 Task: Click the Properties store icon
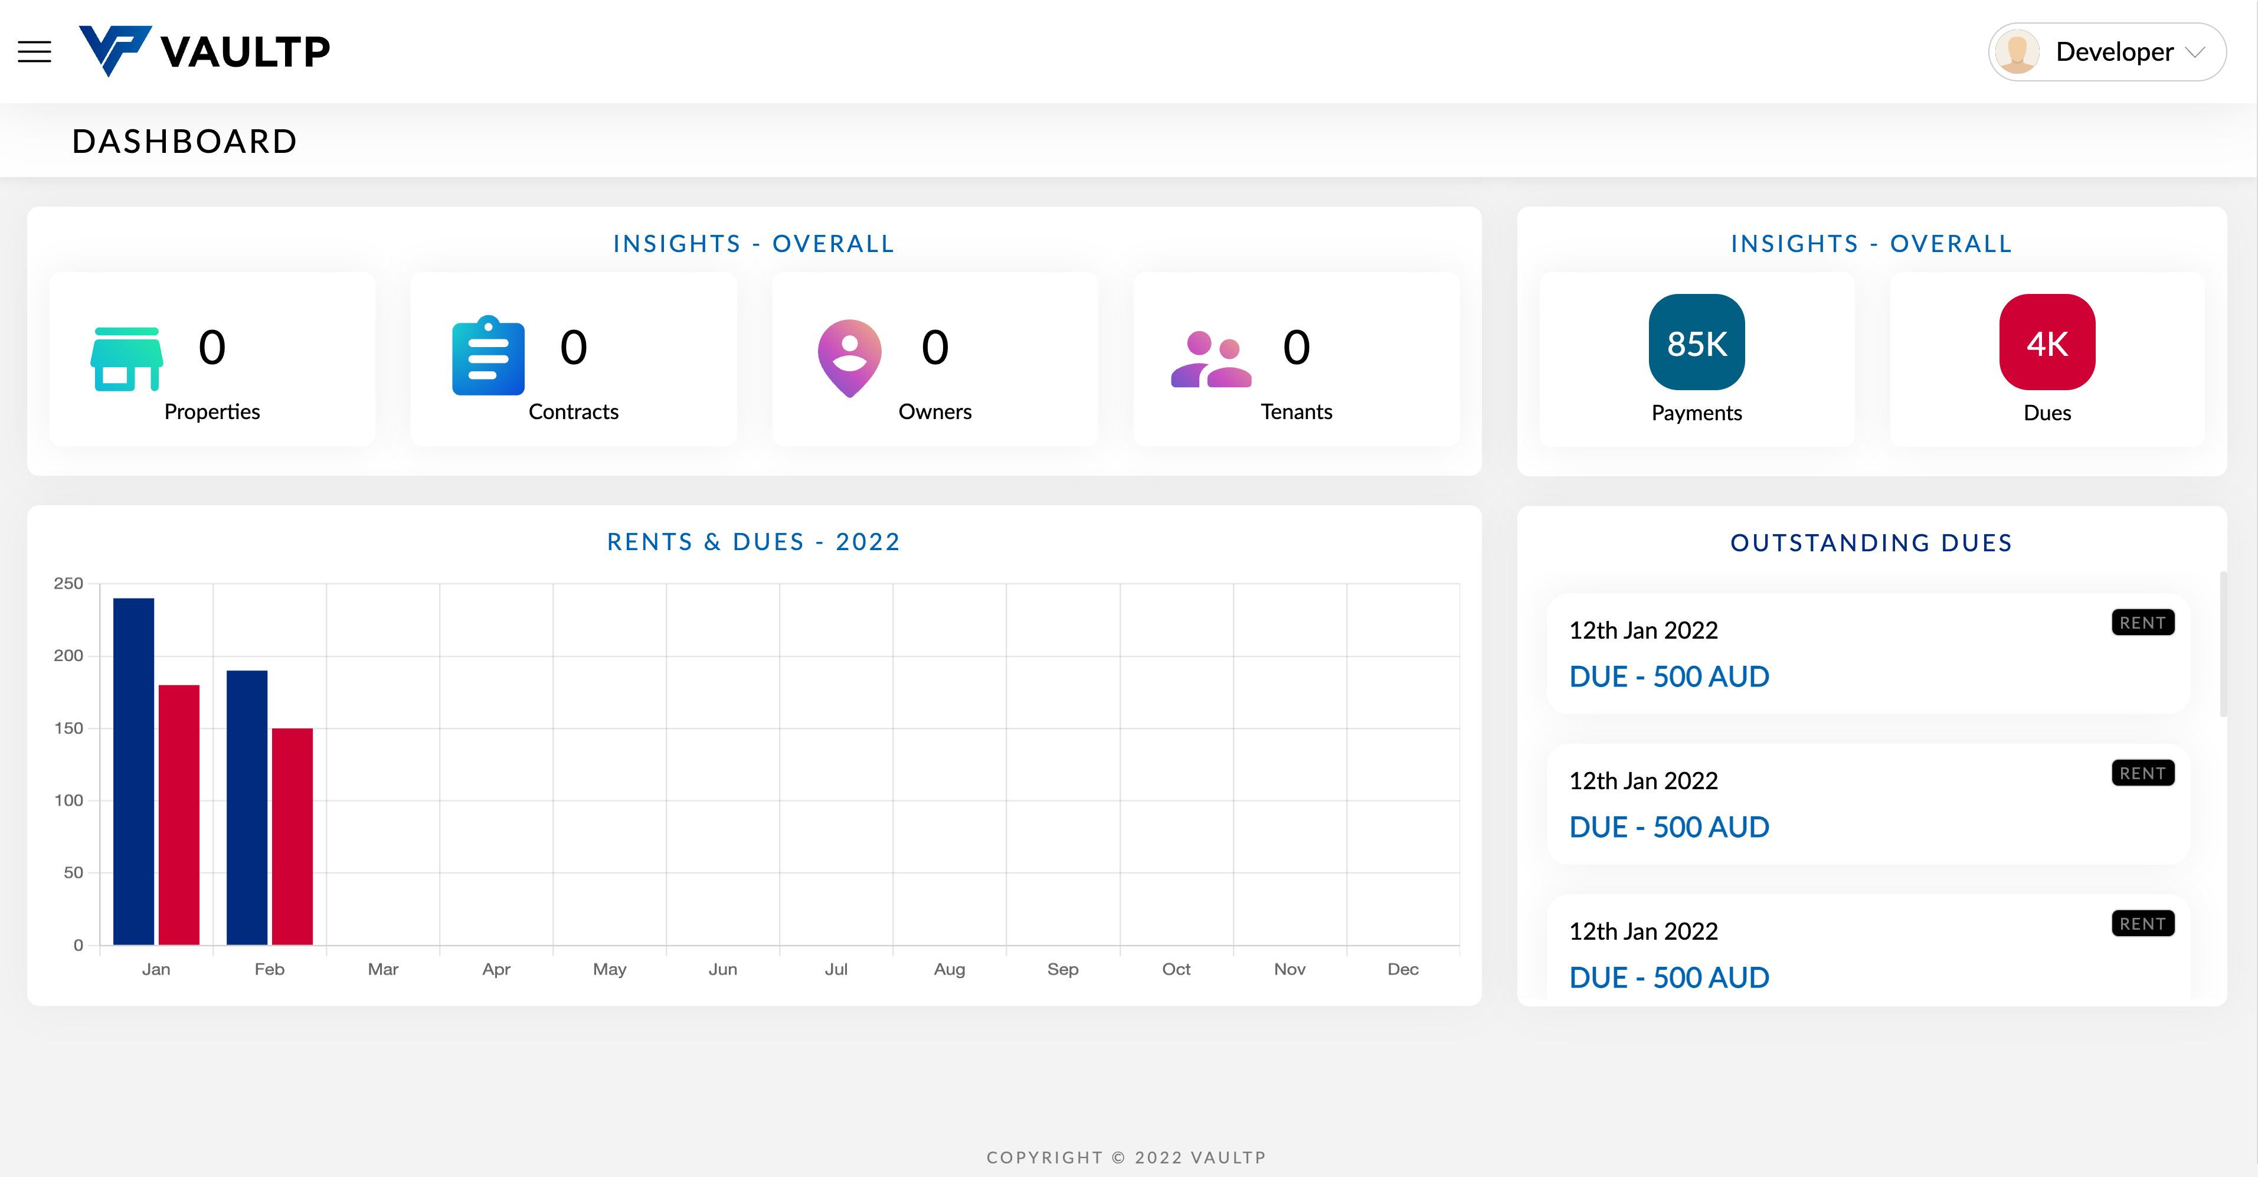point(127,359)
